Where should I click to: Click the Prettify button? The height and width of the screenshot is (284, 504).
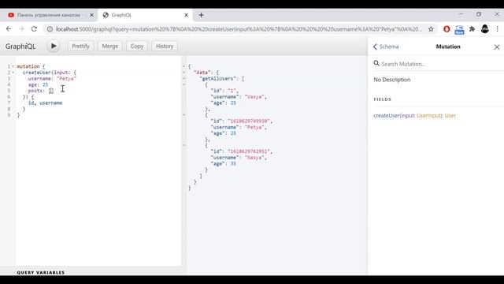tap(80, 46)
